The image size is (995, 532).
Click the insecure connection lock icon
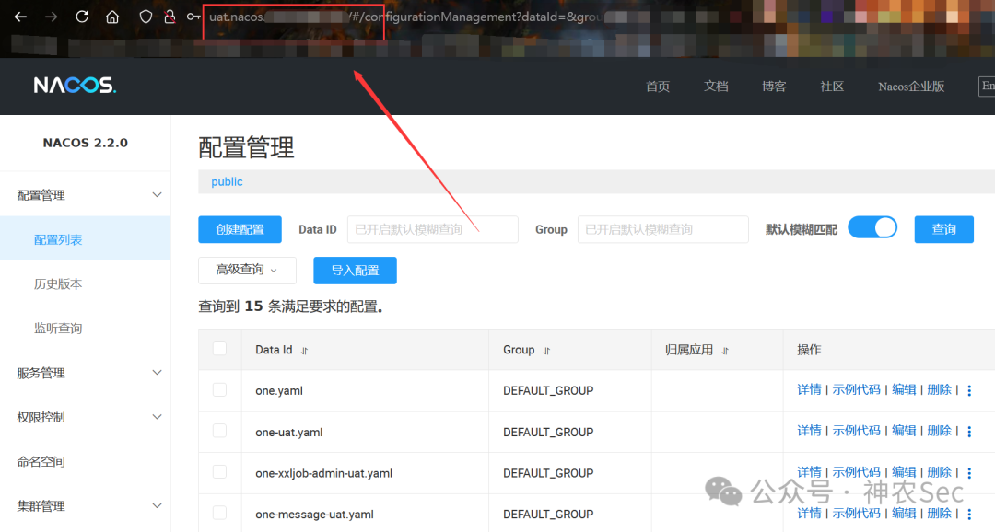(170, 17)
